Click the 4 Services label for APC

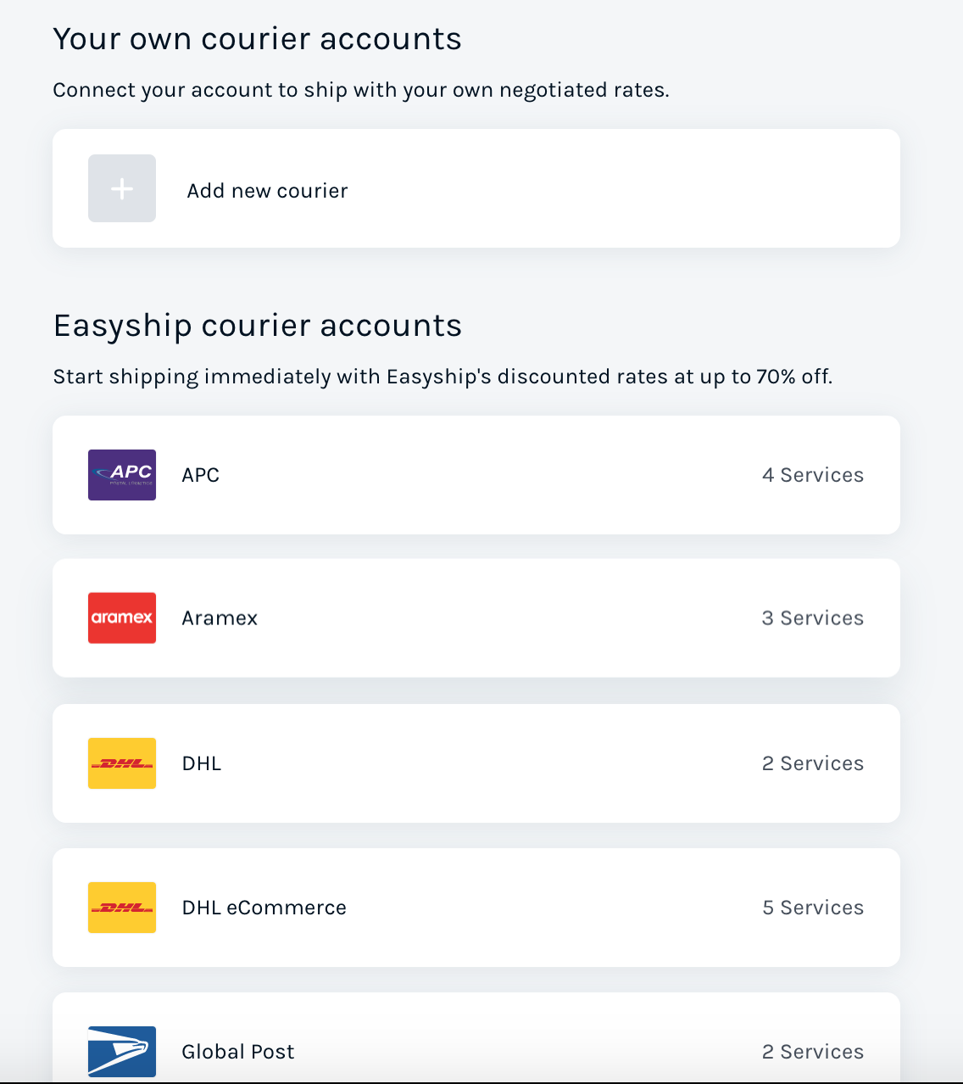(x=813, y=475)
